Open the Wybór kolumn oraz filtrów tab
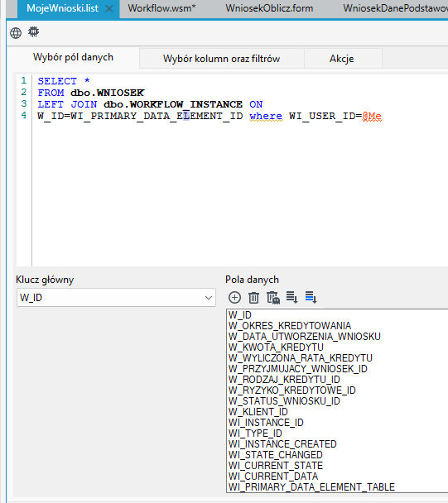Image resolution: width=448 pixels, height=503 pixels. (x=222, y=59)
